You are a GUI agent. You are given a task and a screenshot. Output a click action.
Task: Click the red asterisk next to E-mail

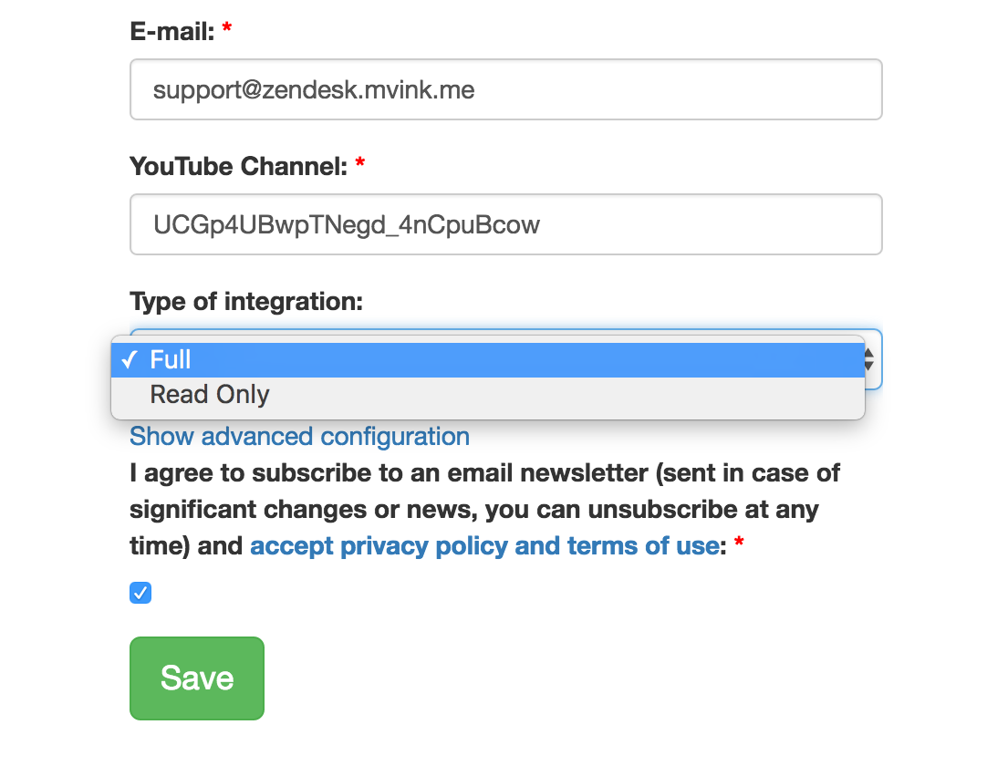click(227, 30)
